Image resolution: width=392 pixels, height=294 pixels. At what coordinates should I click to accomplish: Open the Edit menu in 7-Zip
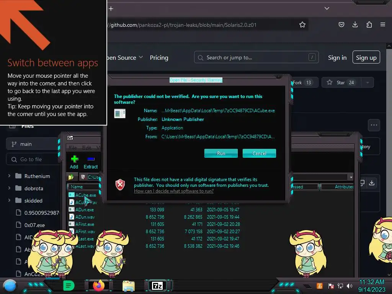[x=87, y=147]
